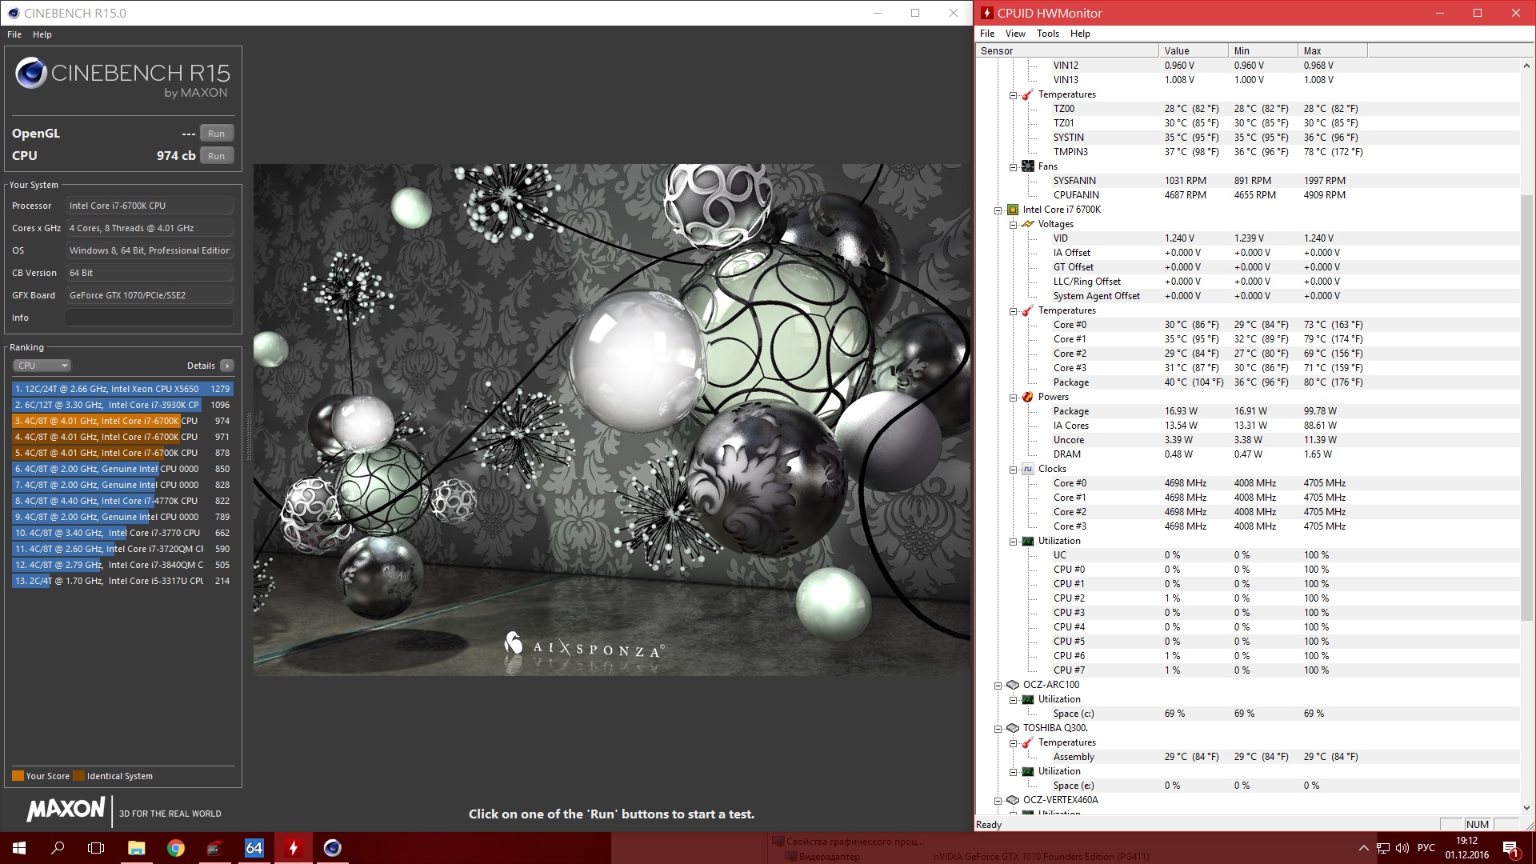Collapse the Intel Core i7 6700K node
1536x864 pixels.
pos(998,210)
